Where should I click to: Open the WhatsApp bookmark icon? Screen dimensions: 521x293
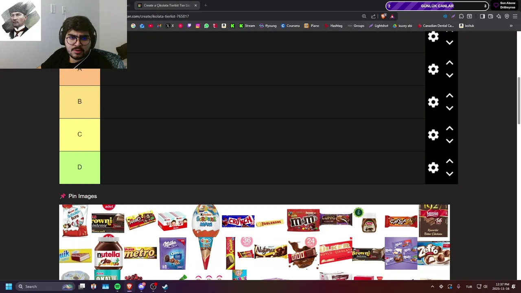click(206, 26)
